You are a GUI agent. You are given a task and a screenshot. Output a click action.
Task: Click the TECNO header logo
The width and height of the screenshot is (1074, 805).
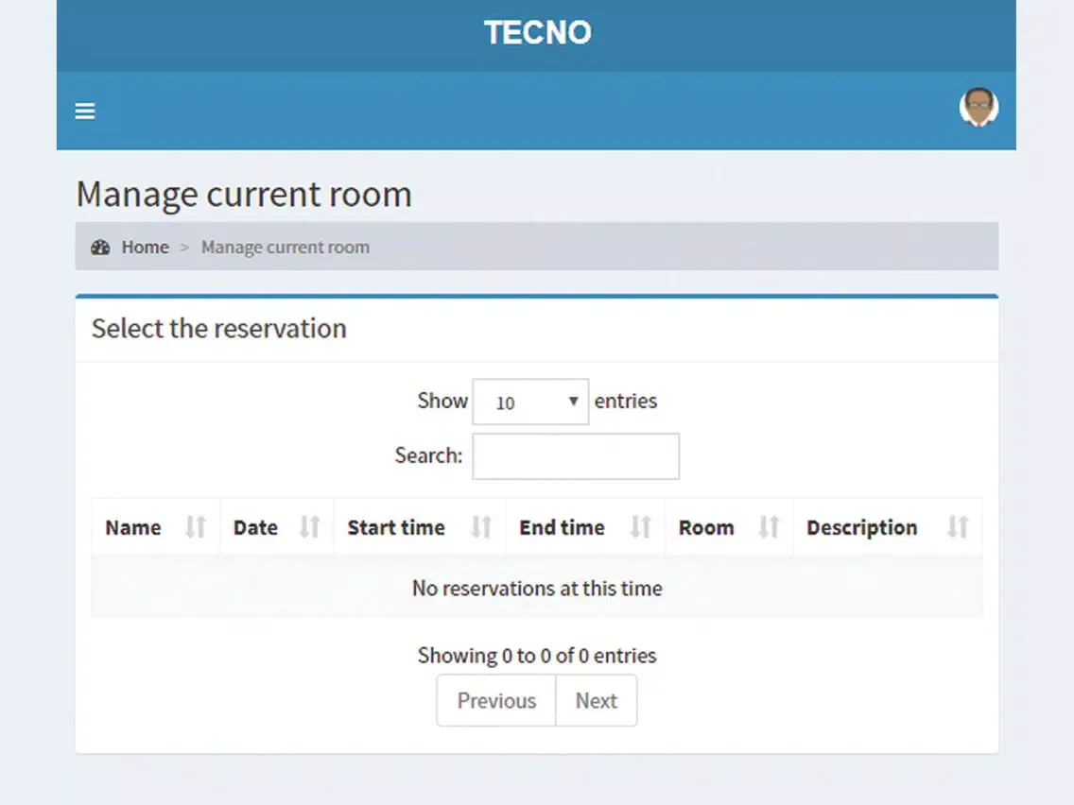coord(538,32)
